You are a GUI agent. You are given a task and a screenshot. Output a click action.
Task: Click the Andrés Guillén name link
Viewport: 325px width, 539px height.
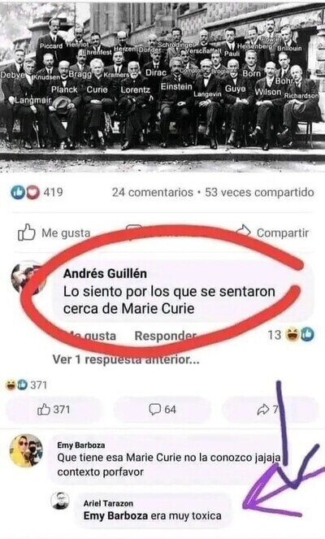click(105, 274)
